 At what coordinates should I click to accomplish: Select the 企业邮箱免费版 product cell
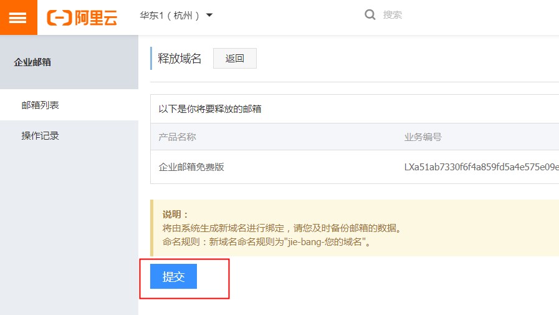click(x=191, y=167)
